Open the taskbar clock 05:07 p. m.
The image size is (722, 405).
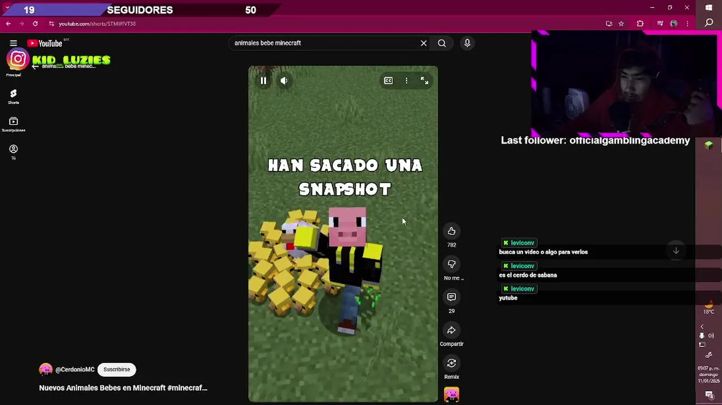point(708,375)
